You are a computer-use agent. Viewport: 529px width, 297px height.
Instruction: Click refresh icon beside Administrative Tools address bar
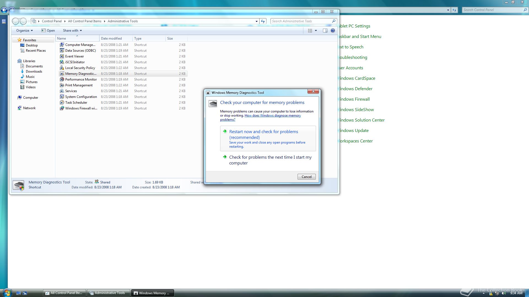point(263,21)
